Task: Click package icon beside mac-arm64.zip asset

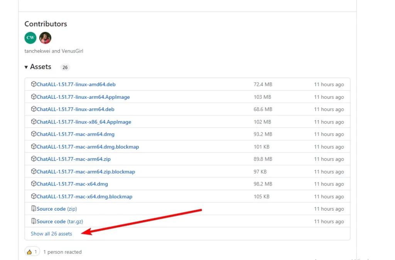Action: click(x=34, y=159)
